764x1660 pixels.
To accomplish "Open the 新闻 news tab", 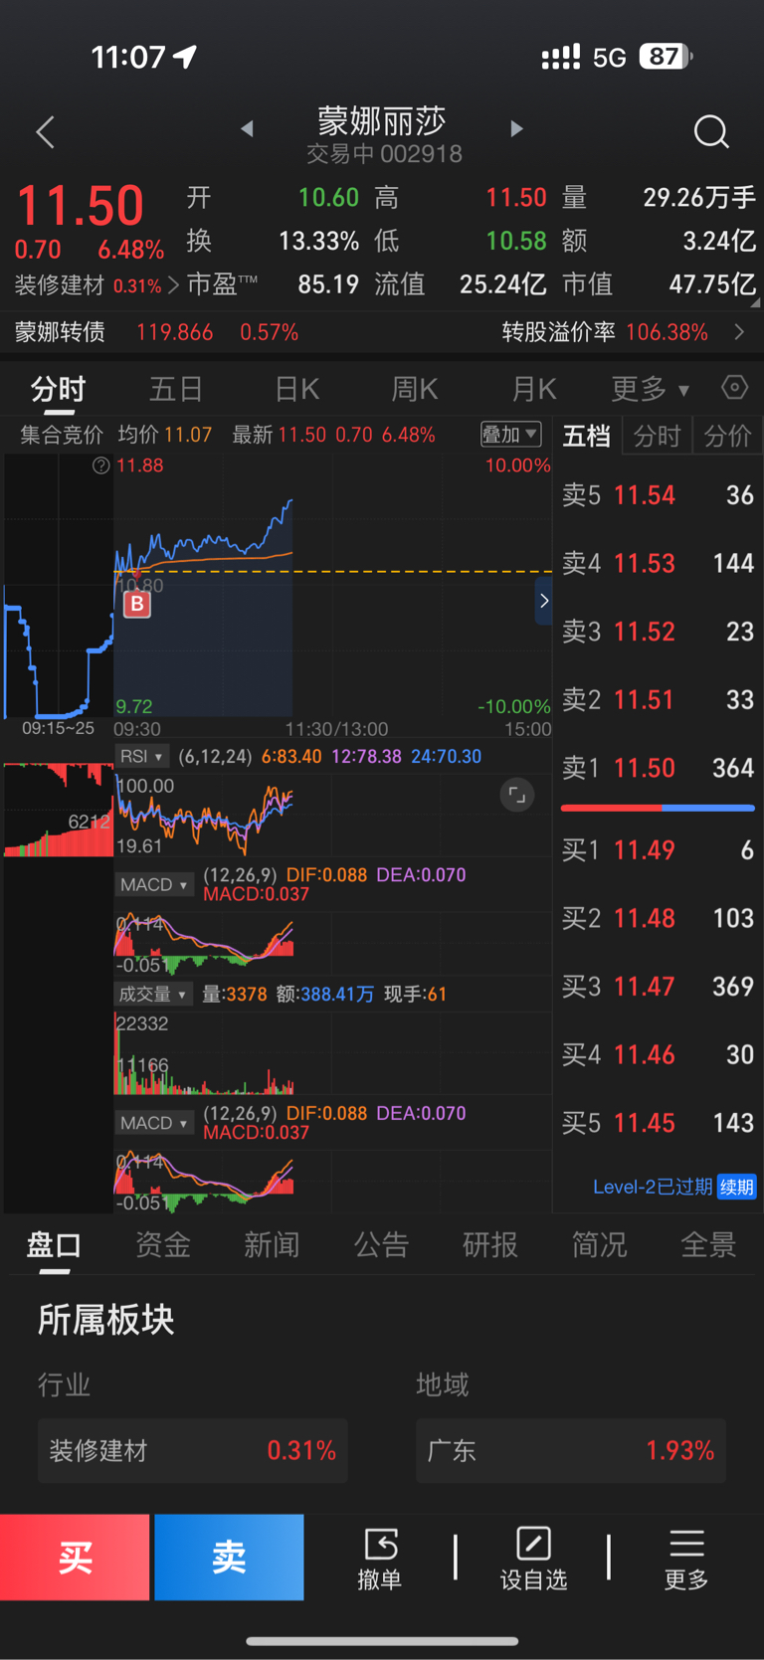I will (272, 1244).
